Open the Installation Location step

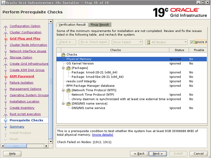24,102
